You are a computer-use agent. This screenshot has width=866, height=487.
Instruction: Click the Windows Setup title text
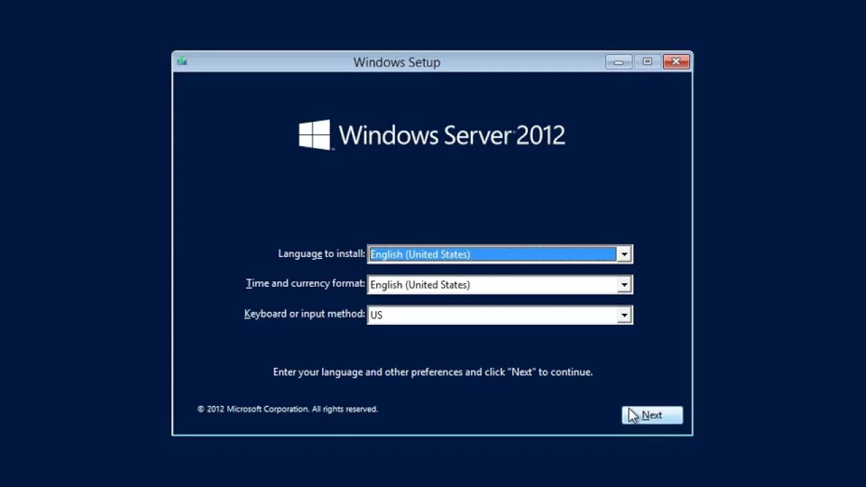[396, 62]
